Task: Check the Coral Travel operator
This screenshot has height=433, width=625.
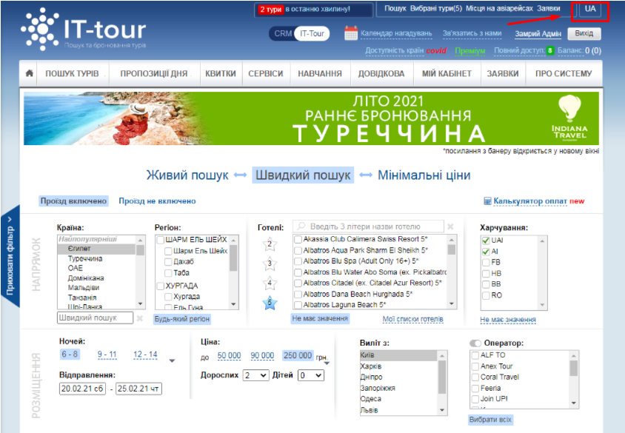Action: pos(475,377)
